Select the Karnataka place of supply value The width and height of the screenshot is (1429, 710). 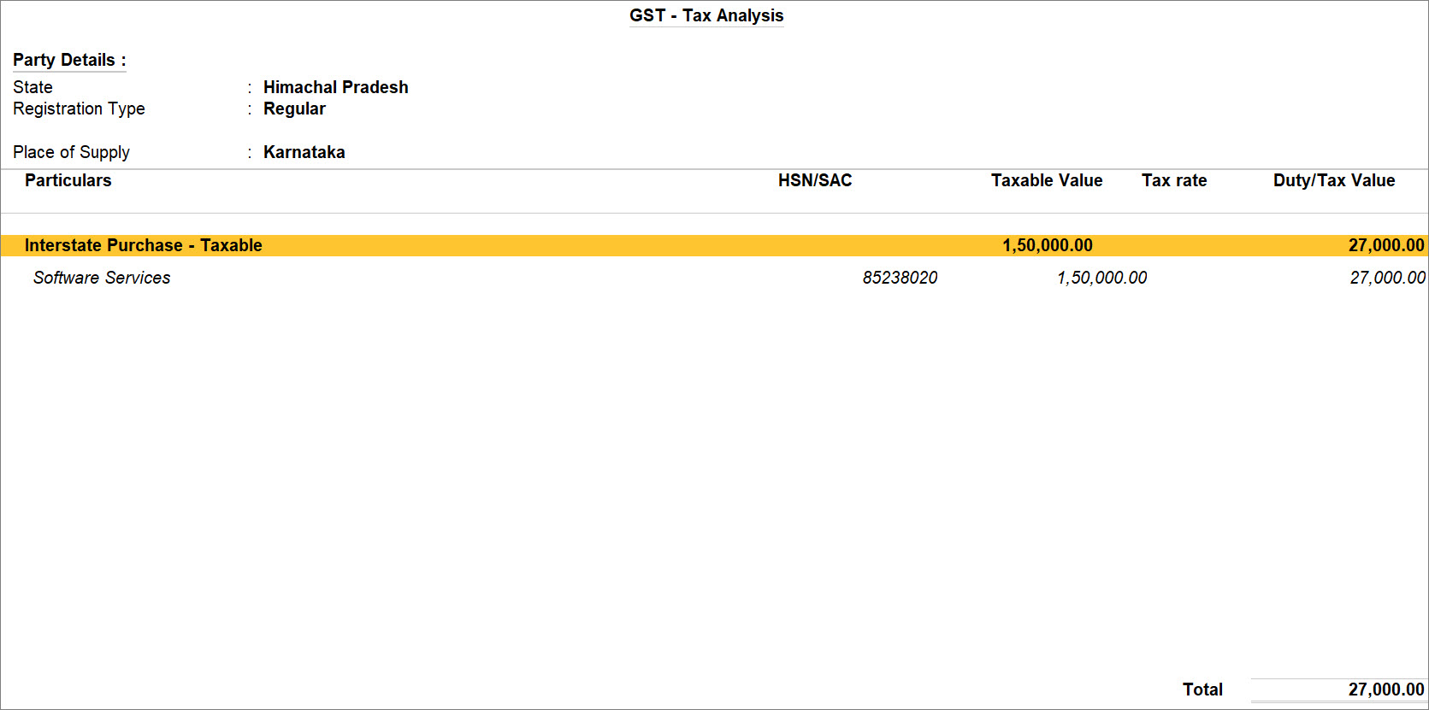[x=304, y=152]
